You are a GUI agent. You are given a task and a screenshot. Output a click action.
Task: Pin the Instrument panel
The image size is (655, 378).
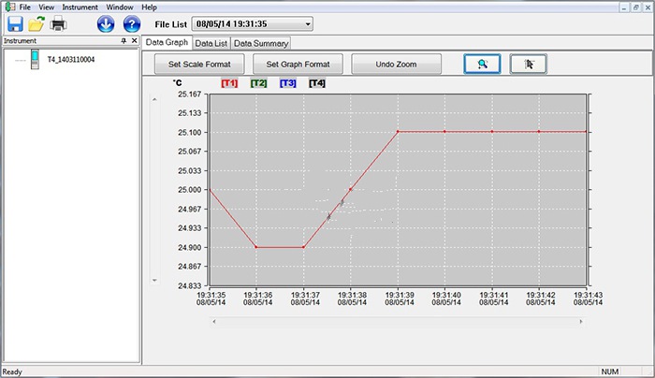124,40
